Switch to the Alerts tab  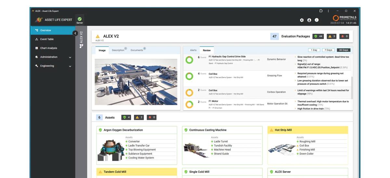point(193,50)
